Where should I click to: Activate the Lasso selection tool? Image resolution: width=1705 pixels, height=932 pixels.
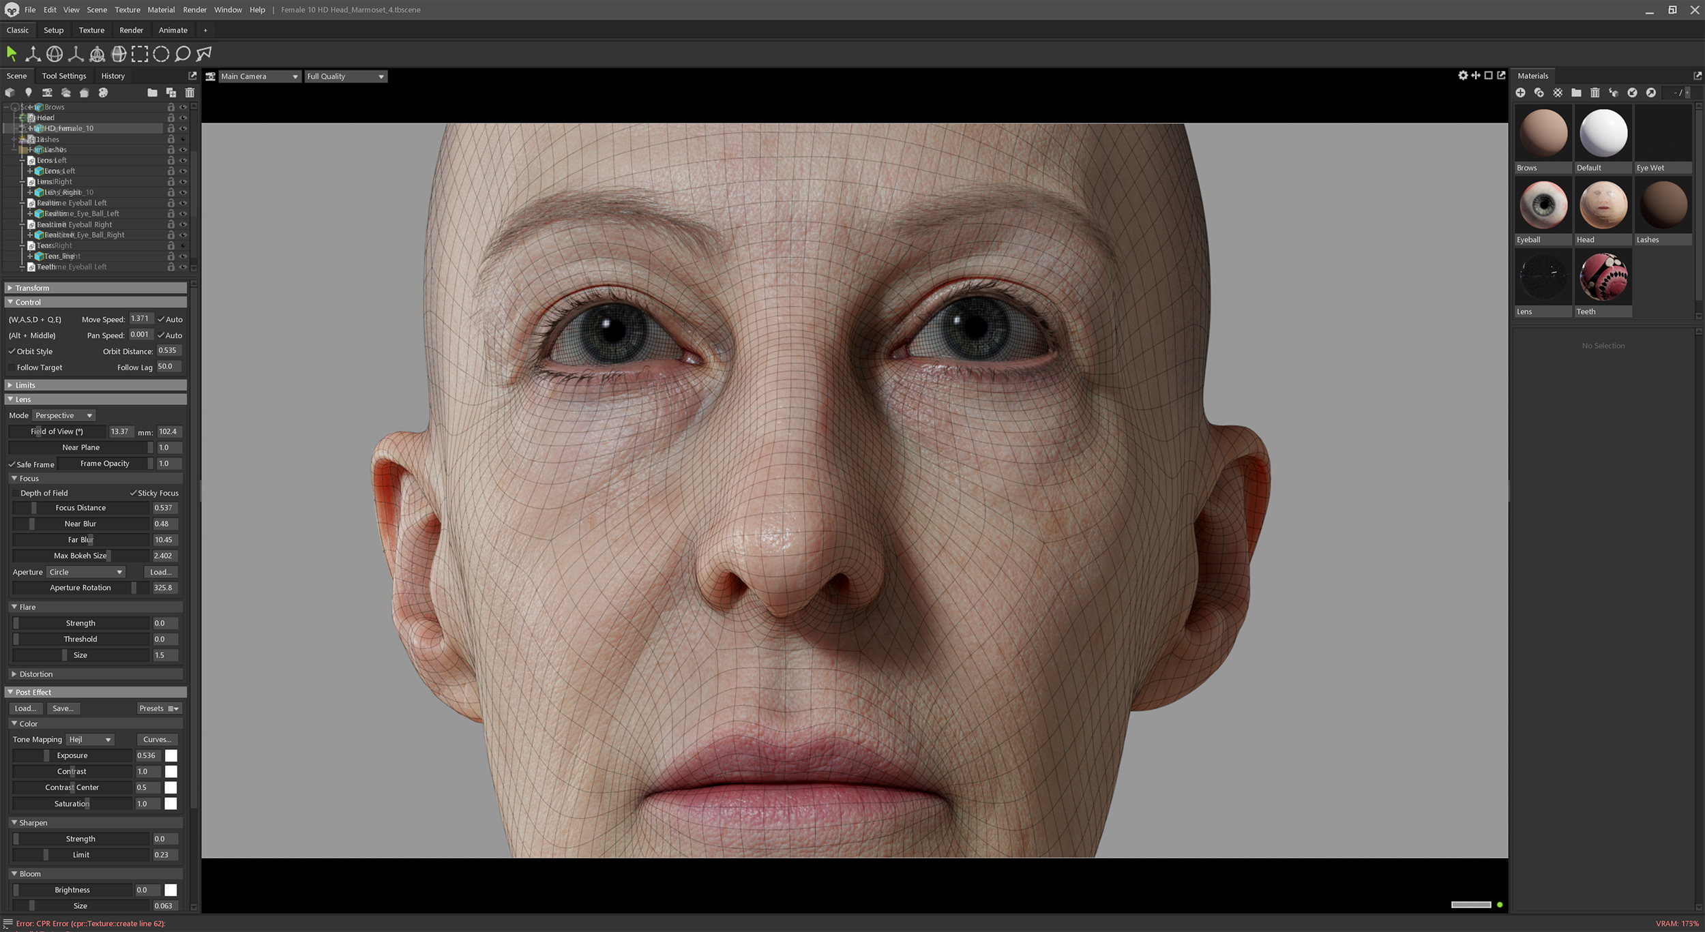pos(183,54)
